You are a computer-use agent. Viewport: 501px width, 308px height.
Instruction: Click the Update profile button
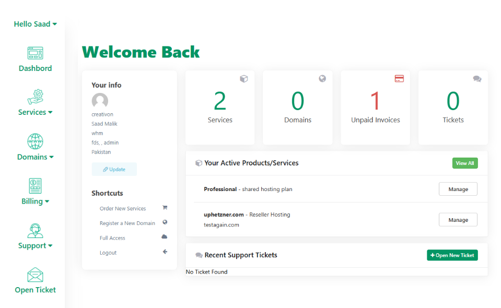(114, 169)
